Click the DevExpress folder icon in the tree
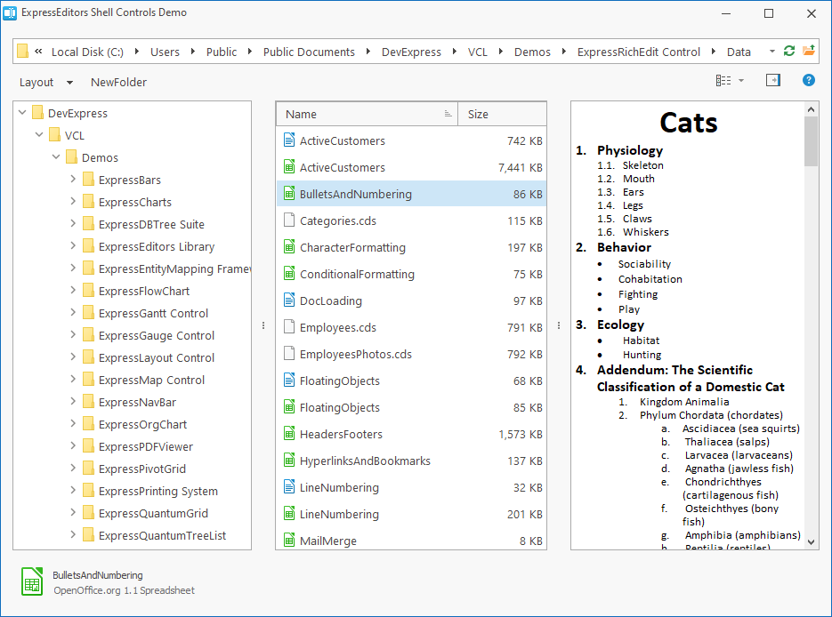The image size is (832, 617). (37, 113)
